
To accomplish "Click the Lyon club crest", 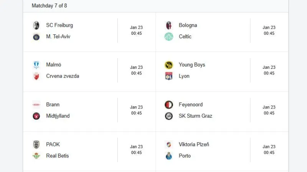I will pyautogui.click(x=169, y=76).
